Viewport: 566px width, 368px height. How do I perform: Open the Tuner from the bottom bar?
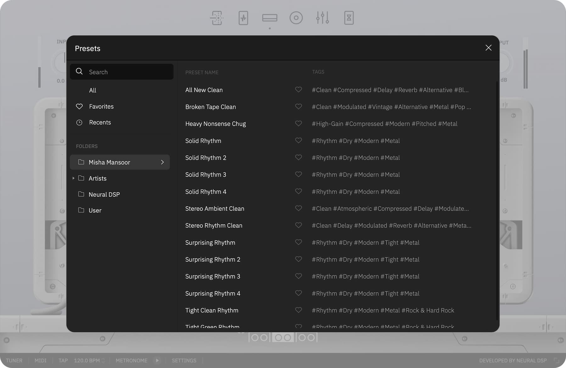pos(14,360)
